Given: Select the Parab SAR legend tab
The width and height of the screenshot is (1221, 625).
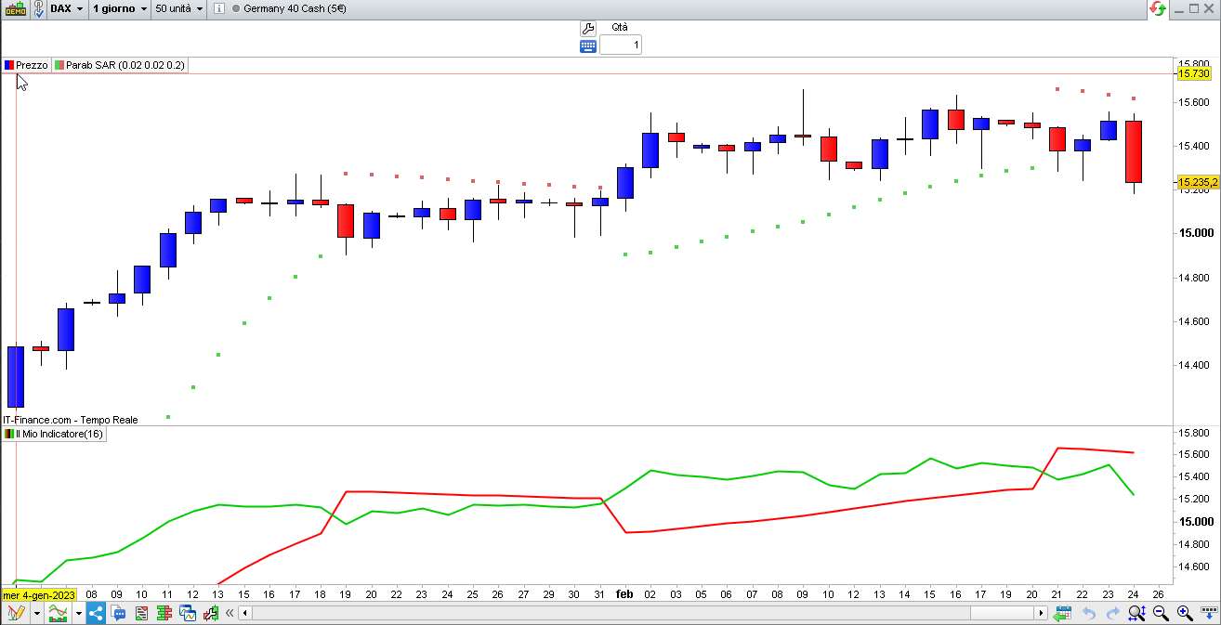Looking at the screenshot, I should [x=120, y=65].
